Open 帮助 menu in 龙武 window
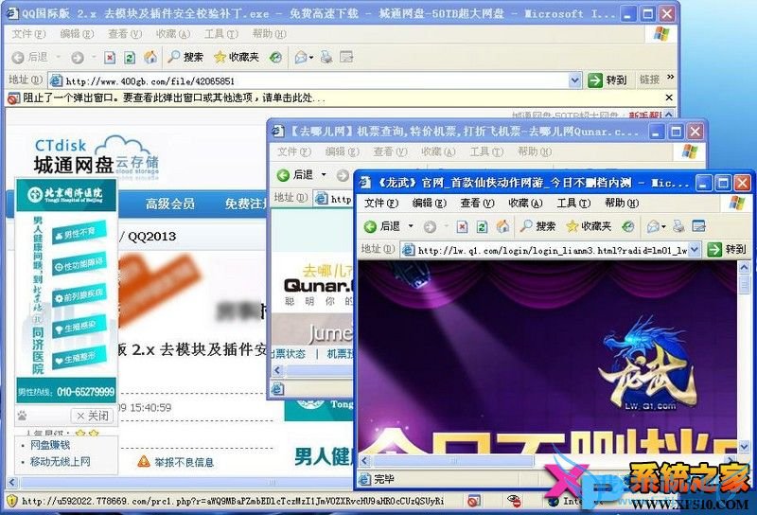Viewport: 757px width, 515px height. click(622, 203)
